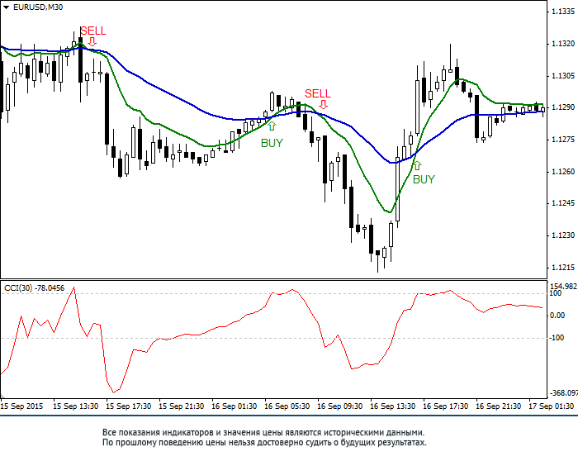Select the EURUSD,M30 chart title
The image size is (578, 456).
pyautogui.click(x=38, y=7)
